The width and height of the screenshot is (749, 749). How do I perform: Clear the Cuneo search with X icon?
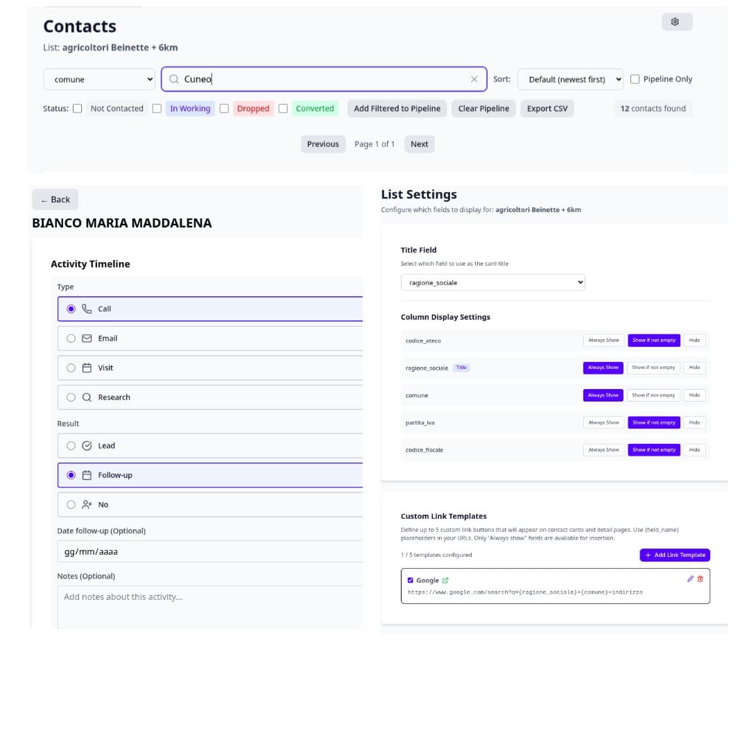[474, 79]
